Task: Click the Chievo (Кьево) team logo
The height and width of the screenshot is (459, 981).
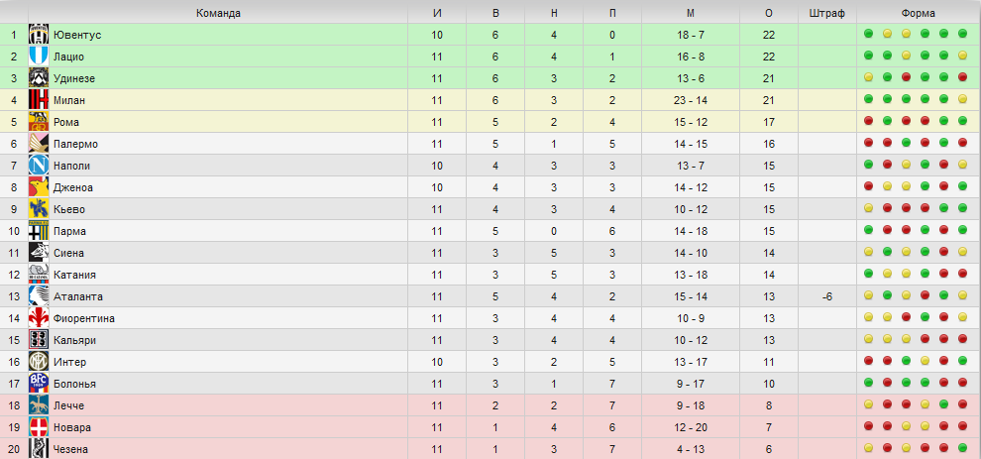Action: coord(39,209)
